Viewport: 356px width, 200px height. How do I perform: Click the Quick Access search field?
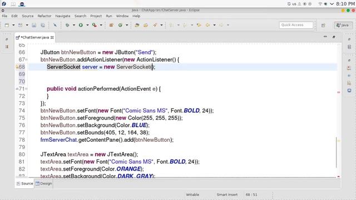[296, 25]
